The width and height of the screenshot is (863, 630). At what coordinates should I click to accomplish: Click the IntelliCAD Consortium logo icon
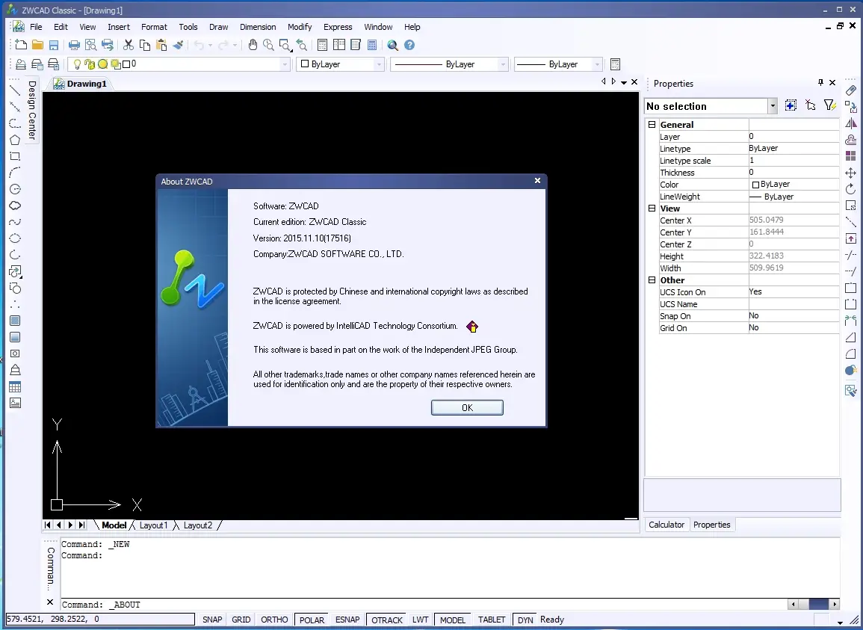click(x=472, y=327)
